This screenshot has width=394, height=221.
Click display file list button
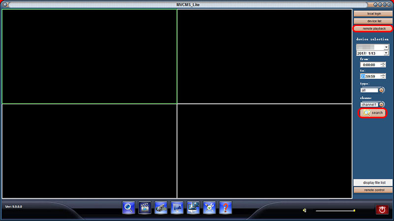click(x=373, y=183)
